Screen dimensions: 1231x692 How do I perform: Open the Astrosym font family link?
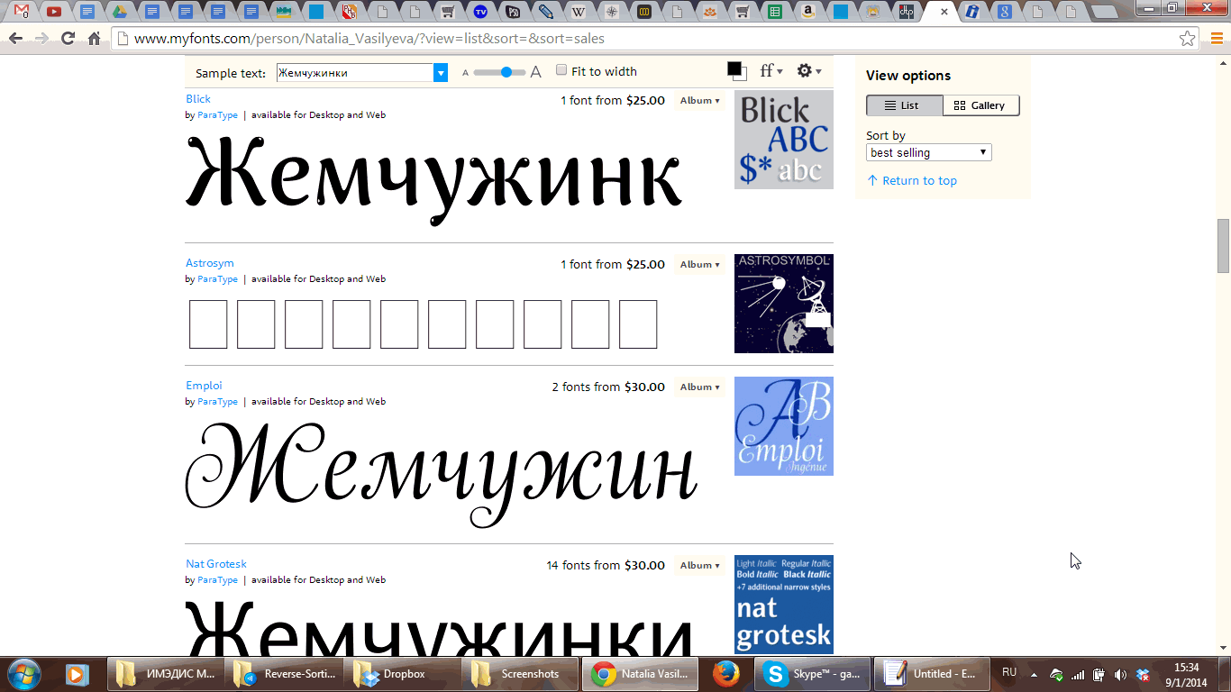click(210, 263)
